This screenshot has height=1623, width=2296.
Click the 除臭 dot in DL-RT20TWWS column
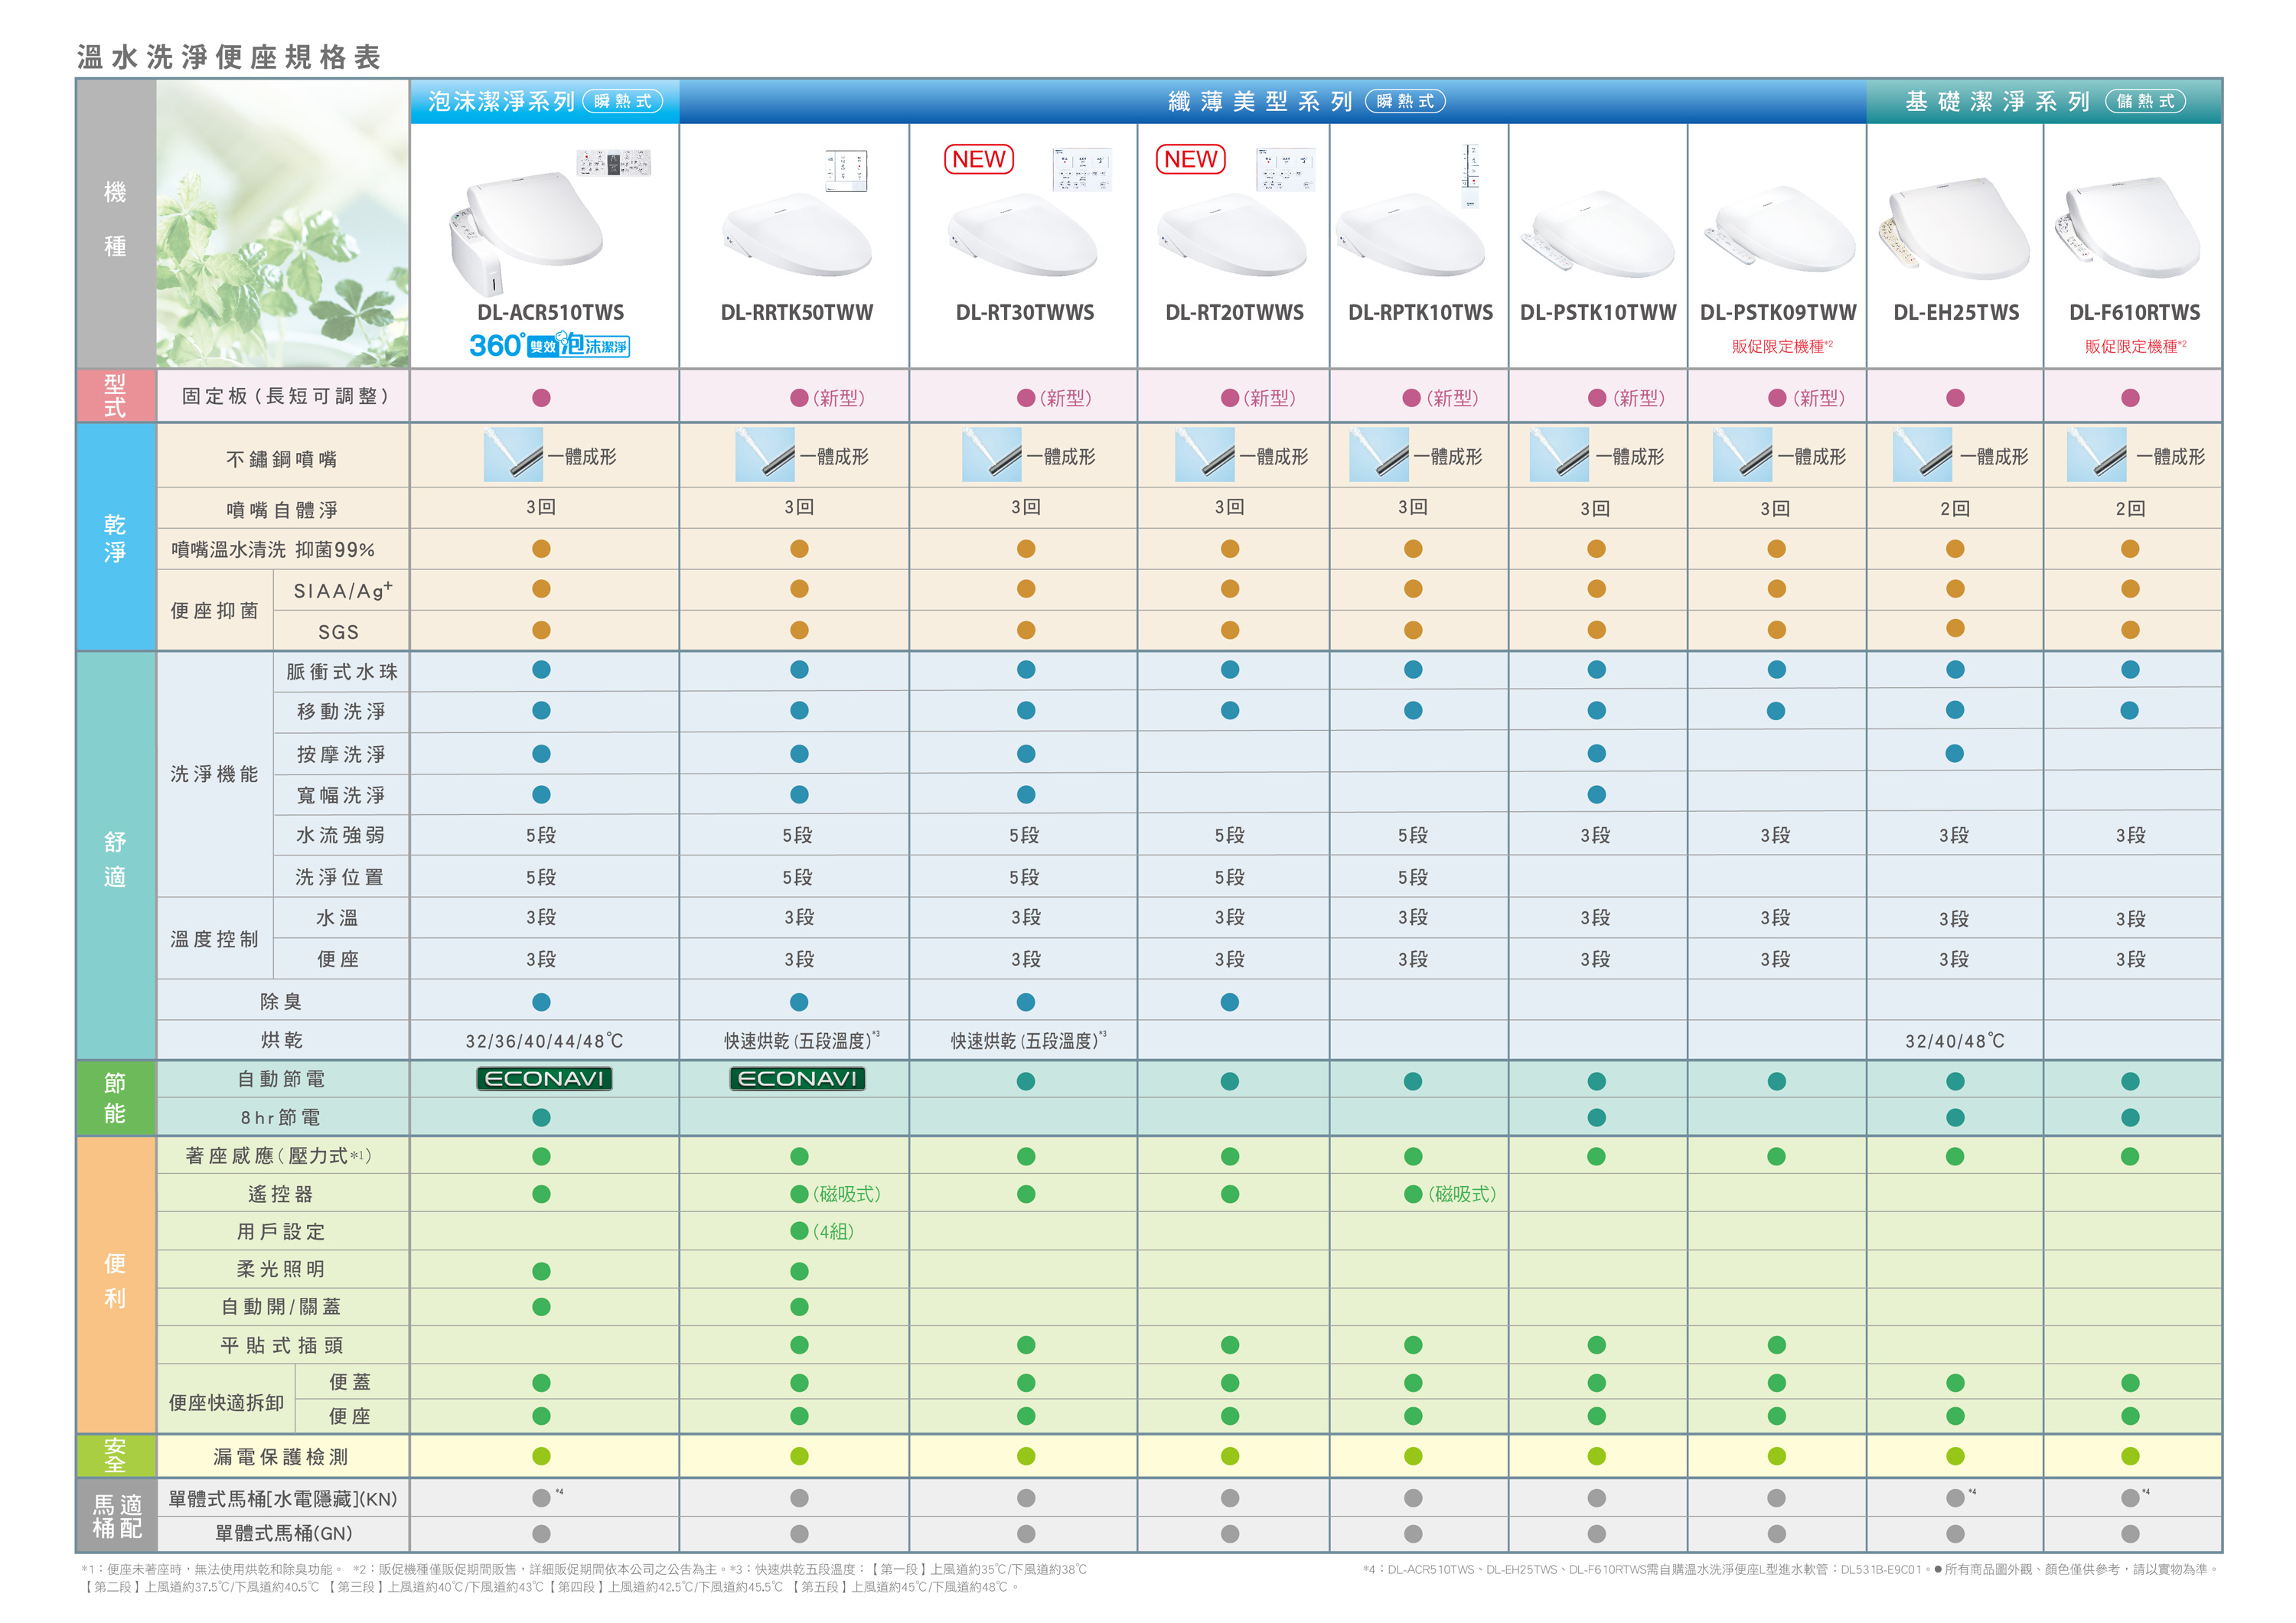[x=1230, y=1001]
